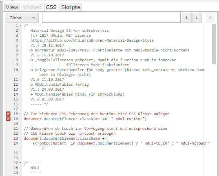Image resolution: width=219 pixels, height=176 pixels.
Task: Click the 'ontouchstart' string on line 24
Action: pos(53,143)
